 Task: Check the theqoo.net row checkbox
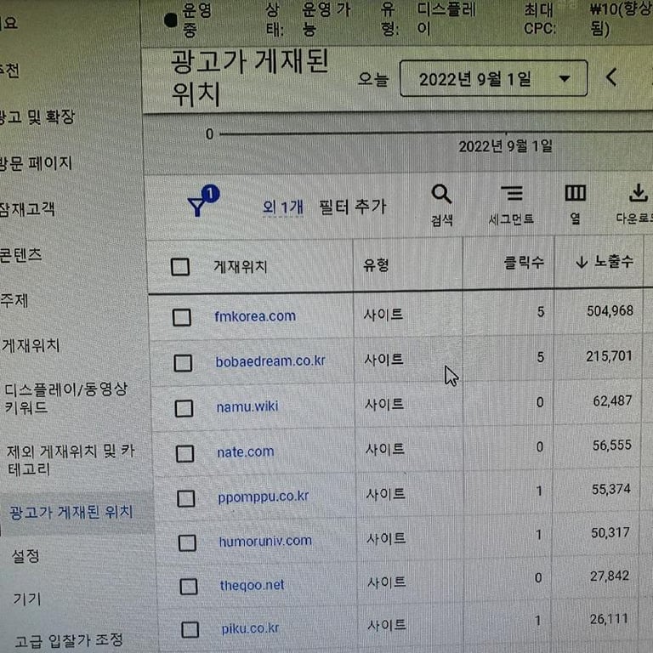pyautogui.click(x=188, y=587)
